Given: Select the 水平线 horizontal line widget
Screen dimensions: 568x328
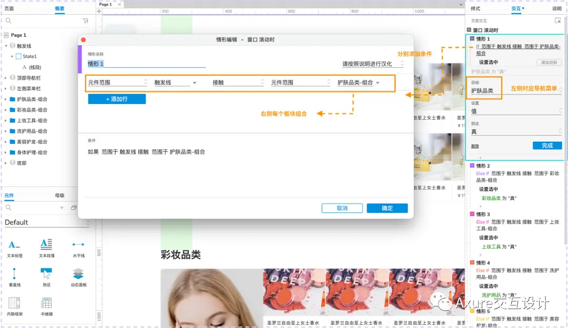Looking at the screenshot, I should [77, 247].
